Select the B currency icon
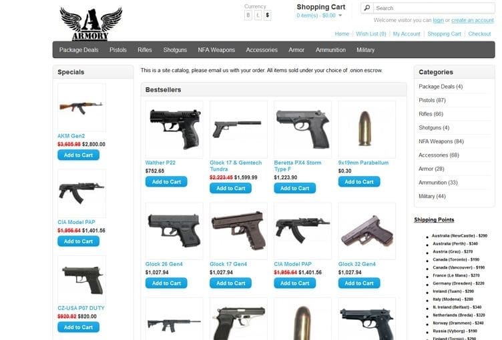Viewport: 502px width, 340px height. point(248,15)
